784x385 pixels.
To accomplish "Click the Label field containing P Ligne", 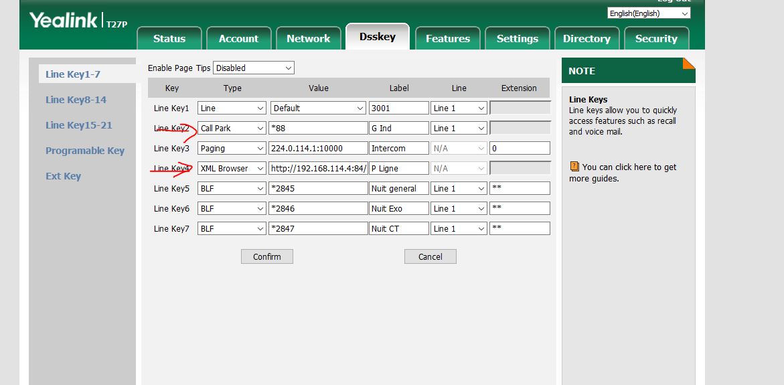I will tap(398, 169).
